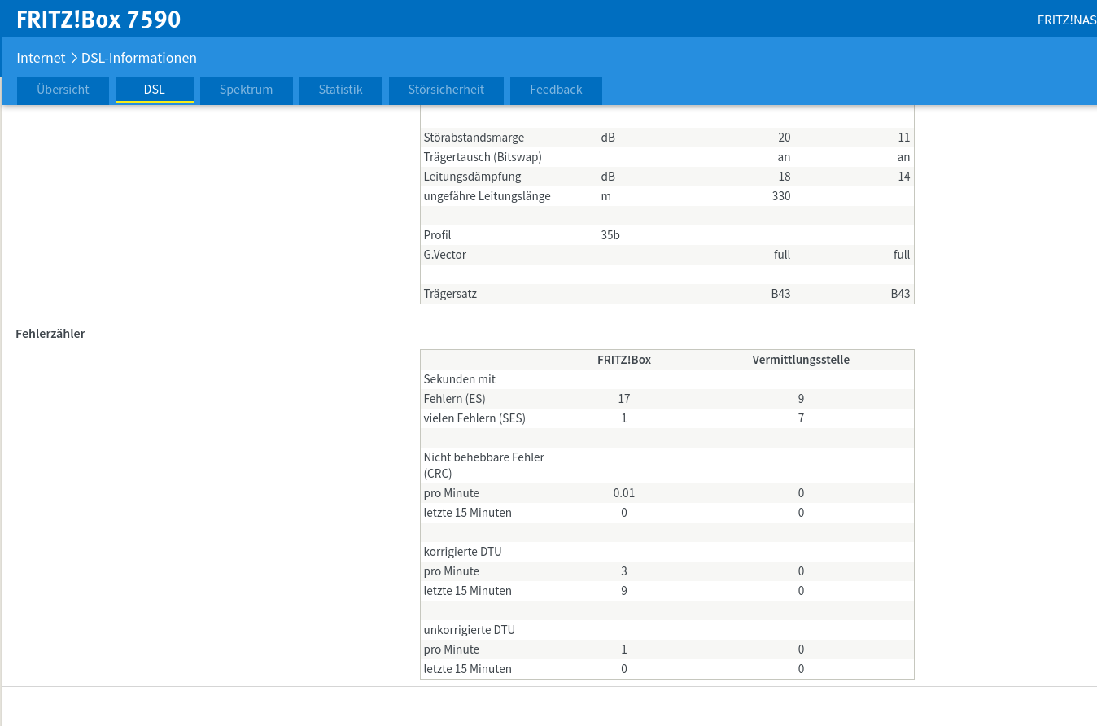Select the DSL tab
The height and width of the screenshot is (726, 1097).
click(155, 90)
